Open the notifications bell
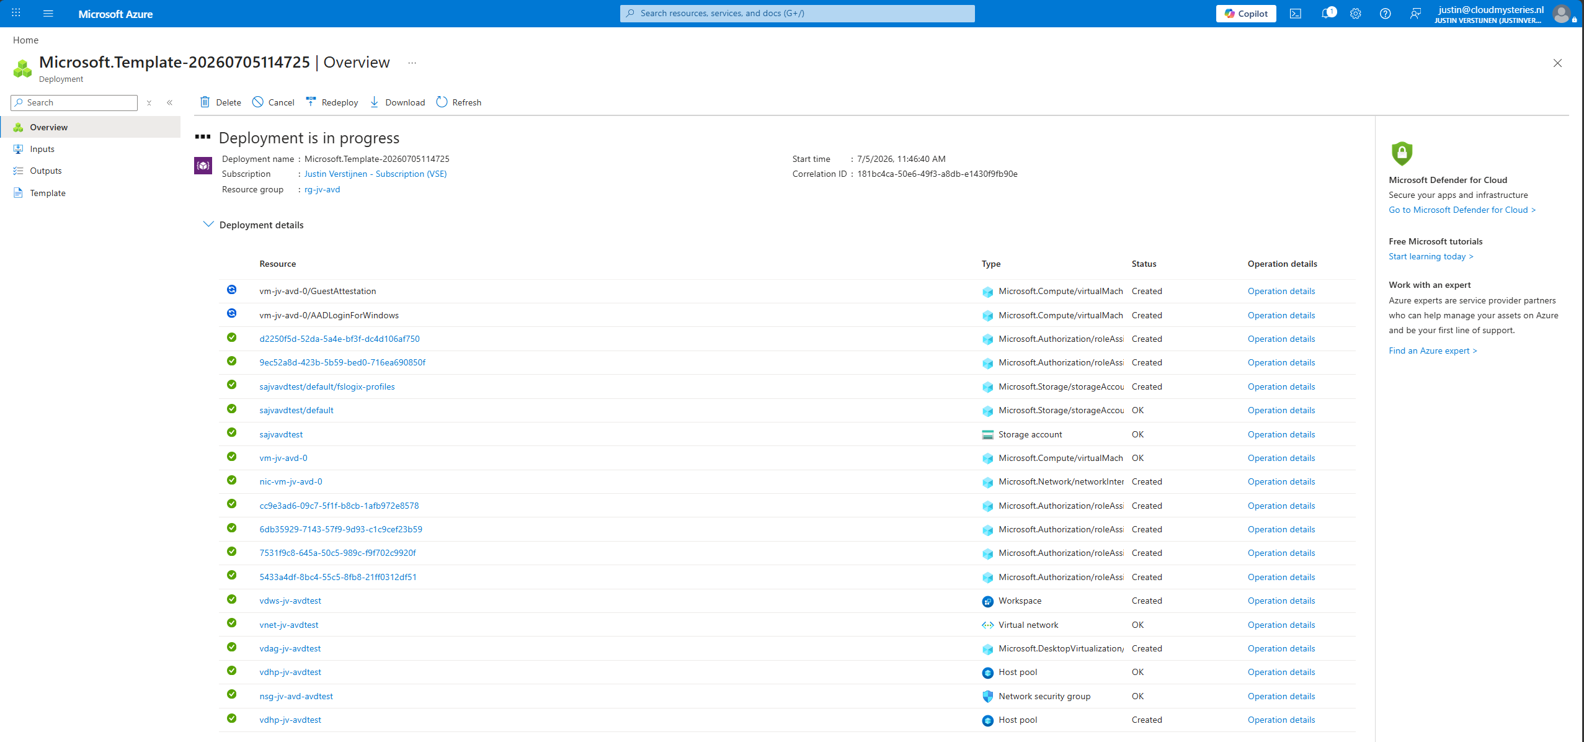 [1326, 14]
